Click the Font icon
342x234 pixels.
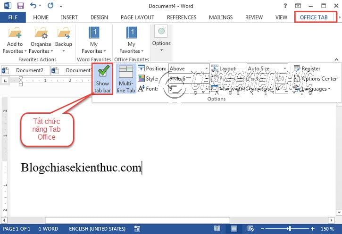tap(141, 88)
